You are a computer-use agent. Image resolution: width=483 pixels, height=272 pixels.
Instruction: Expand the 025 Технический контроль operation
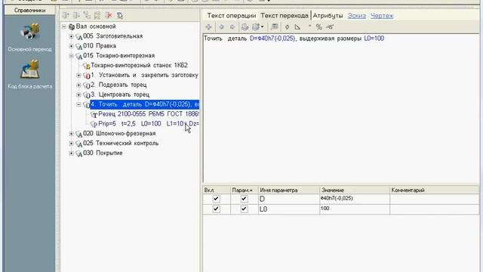click(71, 144)
